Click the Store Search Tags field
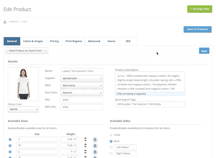The width and height of the screenshot is (216, 158). (x=150, y=104)
